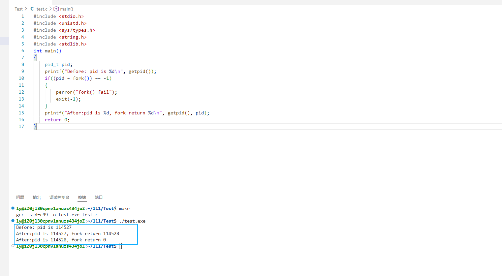Screen dimensions: 502x276
Task: Click the exit(-1); statement
Action: pos(68,99)
